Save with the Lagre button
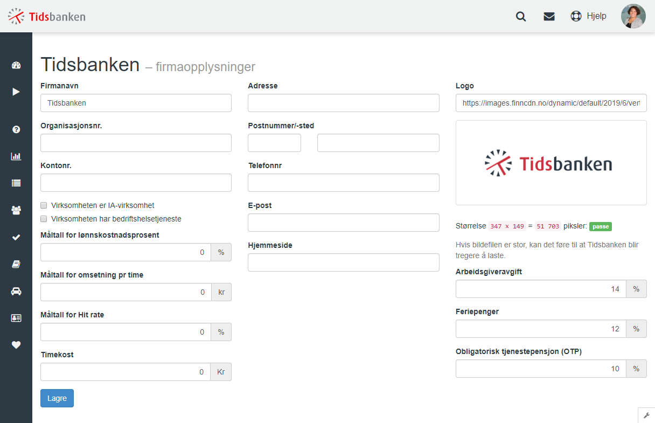 tap(57, 398)
